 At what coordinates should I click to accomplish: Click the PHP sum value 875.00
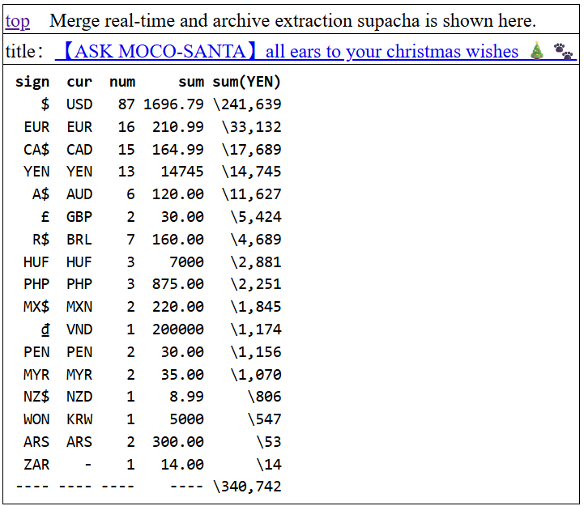(178, 284)
